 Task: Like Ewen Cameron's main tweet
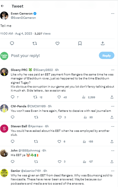pyautogui.click(x=57, y=43)
